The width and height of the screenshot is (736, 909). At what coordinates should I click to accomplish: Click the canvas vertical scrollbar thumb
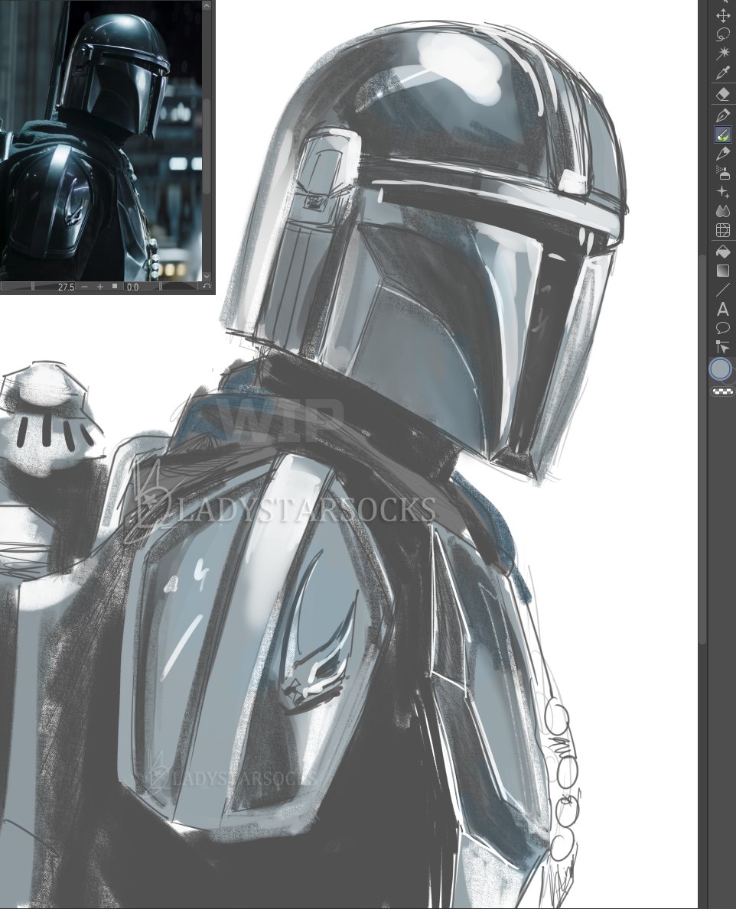(x=702, y=450)
